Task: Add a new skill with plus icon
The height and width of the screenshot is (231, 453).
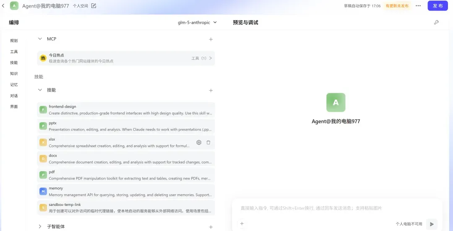Action: (x=211, y=90)
